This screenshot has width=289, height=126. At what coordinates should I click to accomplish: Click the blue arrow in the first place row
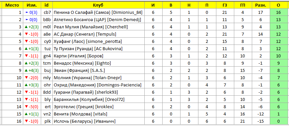pos(27,13)
